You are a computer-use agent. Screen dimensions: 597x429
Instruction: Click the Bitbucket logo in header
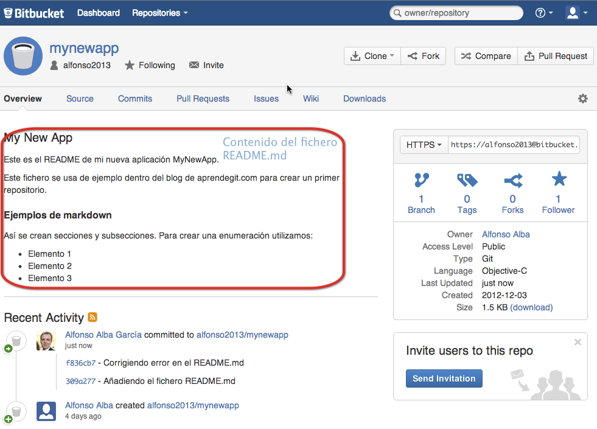click(x=34, y=13)
